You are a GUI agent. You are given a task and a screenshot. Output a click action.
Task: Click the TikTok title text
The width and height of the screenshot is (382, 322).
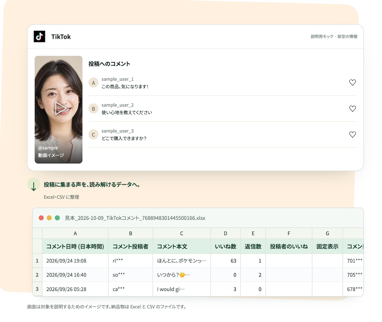(61, 37)
